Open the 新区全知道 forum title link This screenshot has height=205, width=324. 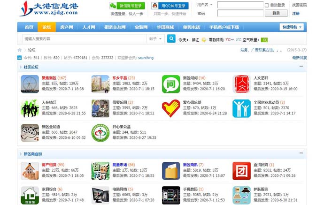tap(51, 127)
